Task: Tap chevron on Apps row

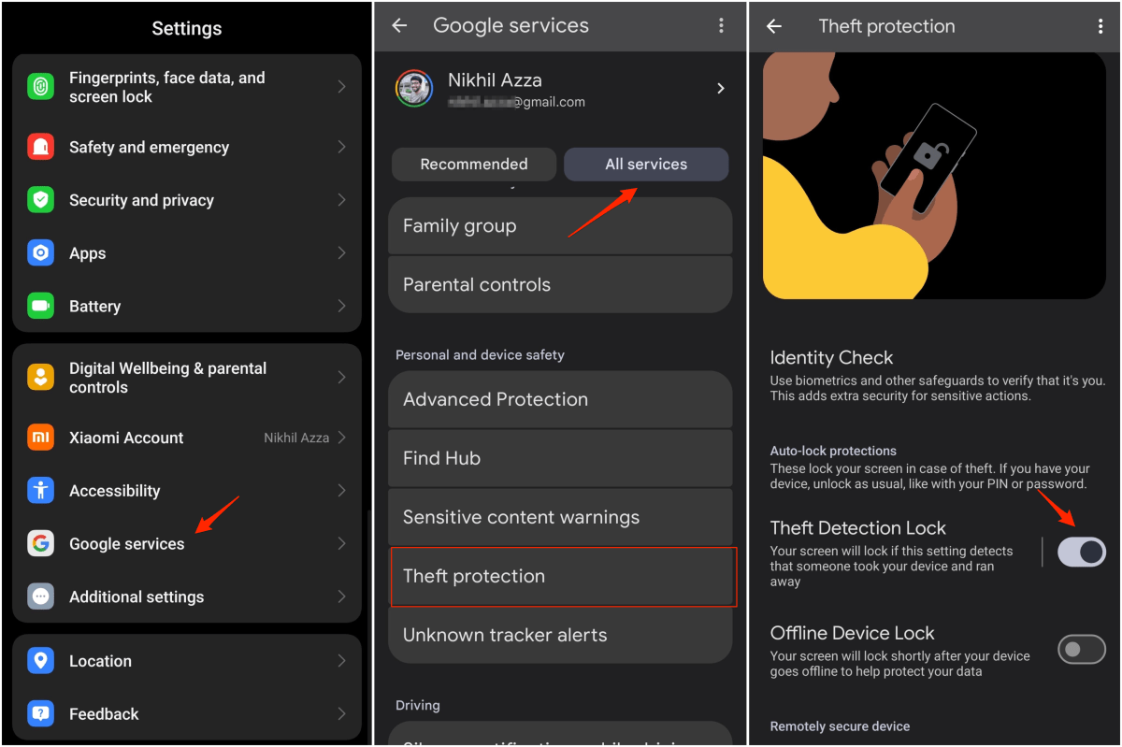Action: (x=342, y=253)
